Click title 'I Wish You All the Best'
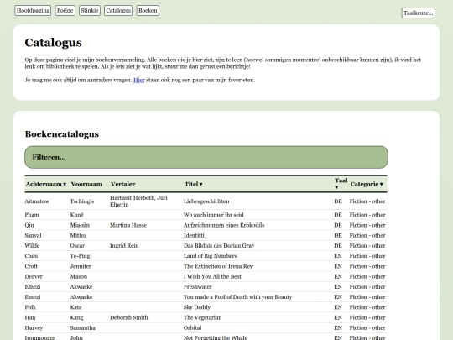Screen dimensions: 453x340 (x=212, y=276)
